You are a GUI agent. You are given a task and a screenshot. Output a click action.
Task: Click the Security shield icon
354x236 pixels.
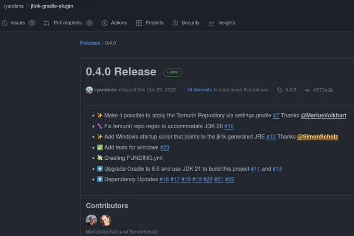point(175,23)
